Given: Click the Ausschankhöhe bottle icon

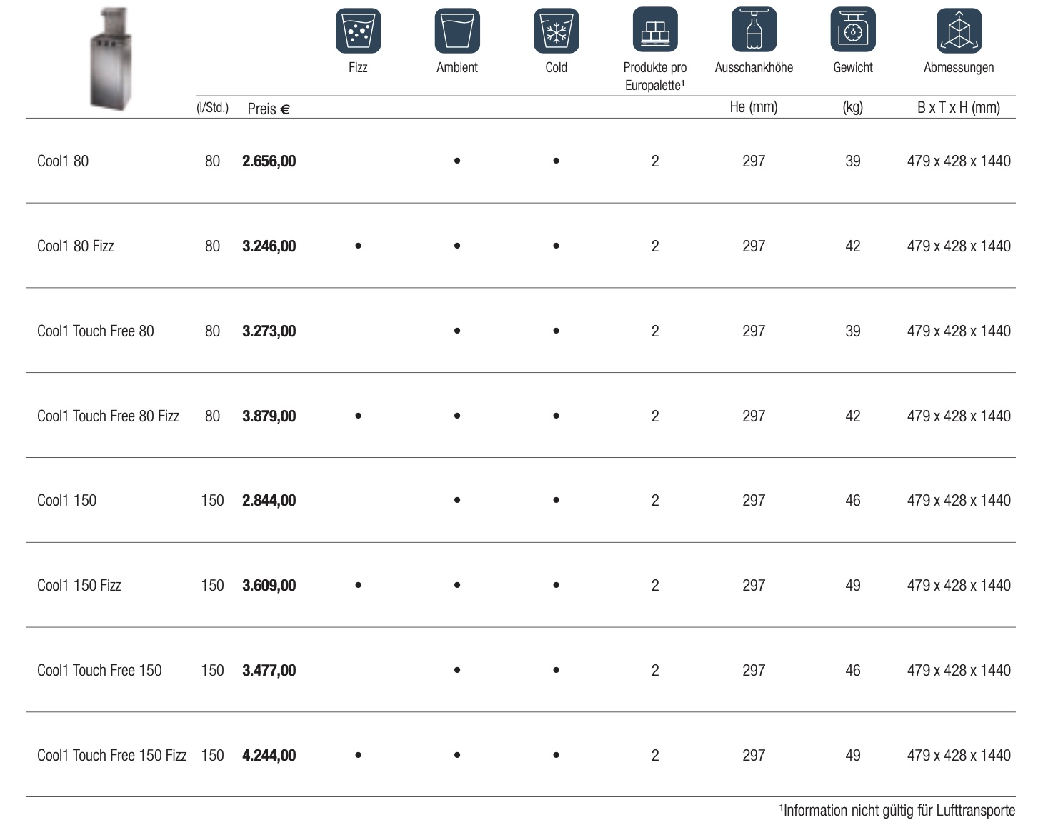Looking at the screenshot, I should coord(754,31).
